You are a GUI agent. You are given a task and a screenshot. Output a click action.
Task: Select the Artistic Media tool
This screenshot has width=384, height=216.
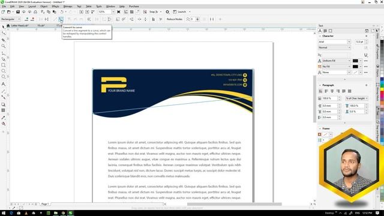(x=3, y=59)
